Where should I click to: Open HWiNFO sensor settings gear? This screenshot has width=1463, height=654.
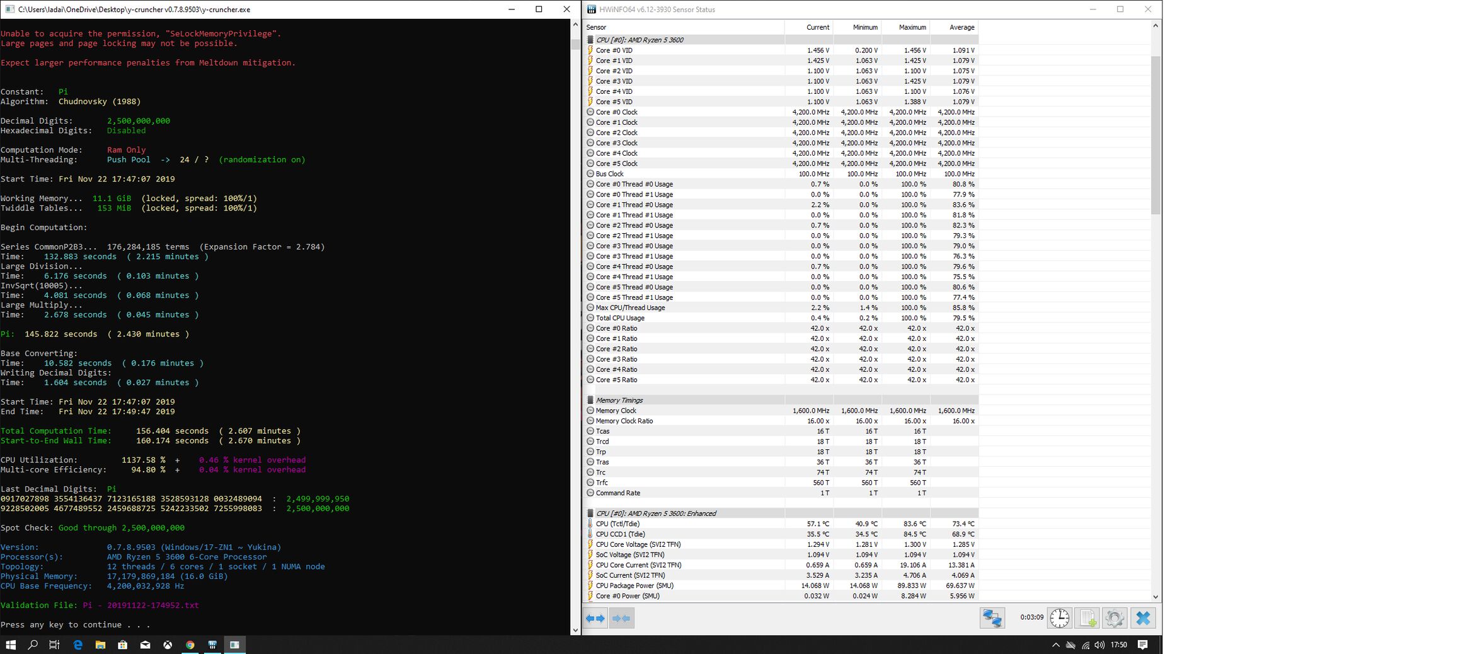click(1114, 618)
